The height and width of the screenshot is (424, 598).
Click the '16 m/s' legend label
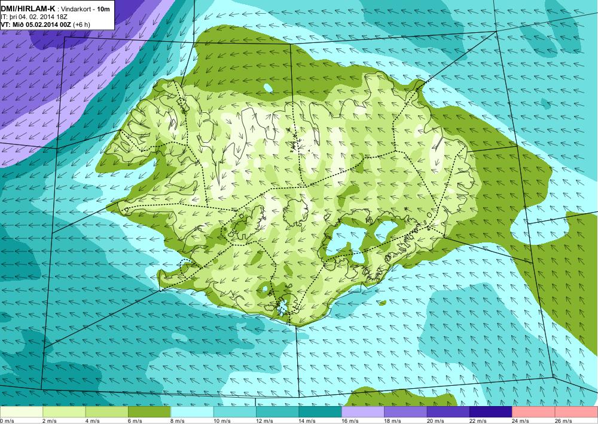[350, 421]
